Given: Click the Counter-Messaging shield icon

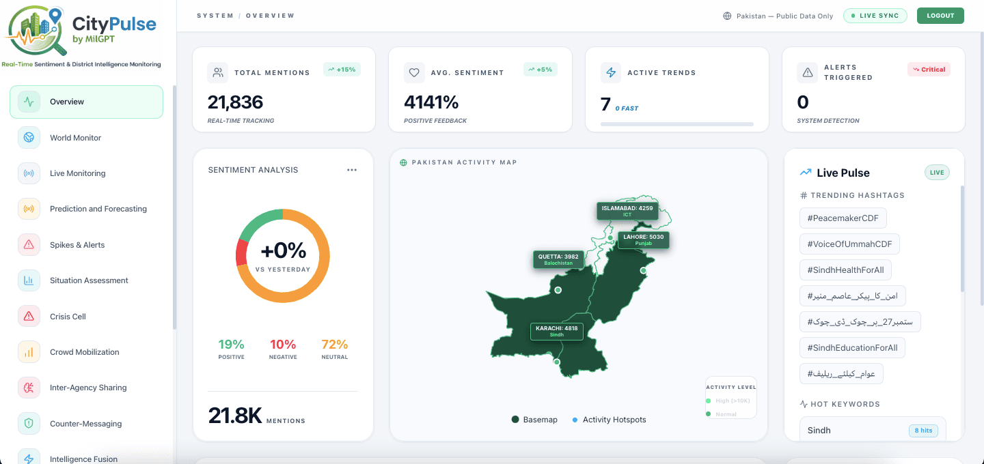Looking at the screenshot, I should tap(29, 424).
